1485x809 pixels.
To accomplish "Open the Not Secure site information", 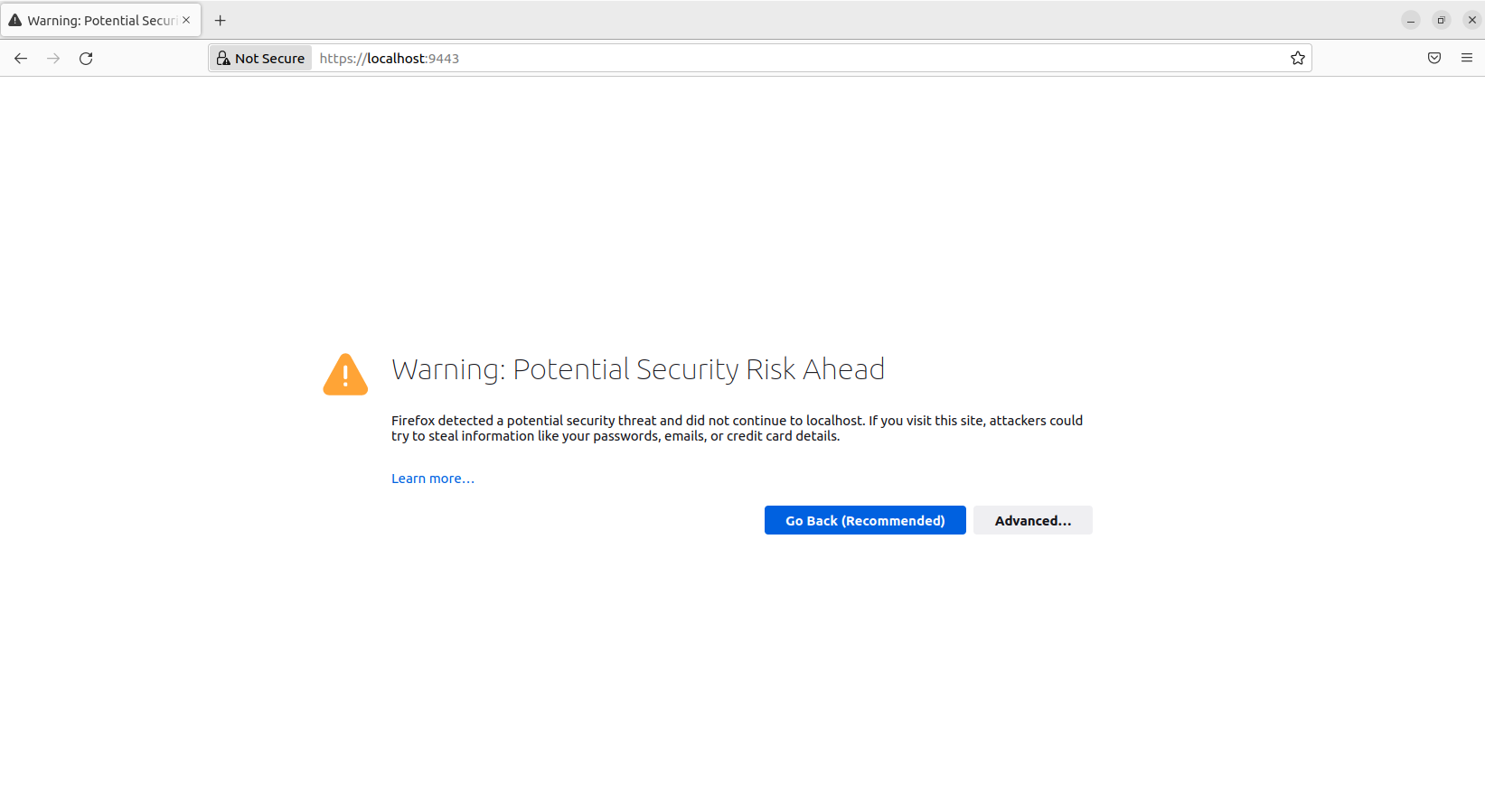I will (261, 58).
